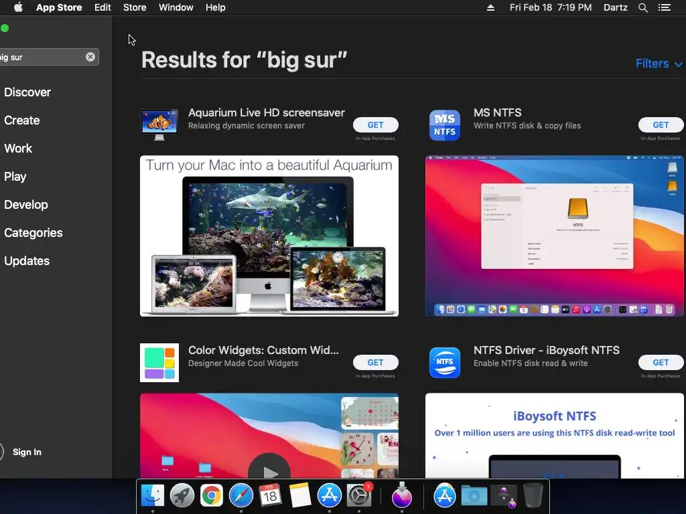Click the Color Widgets app icon
This screenshot has height=514, width=686.
tap(159, 363)
